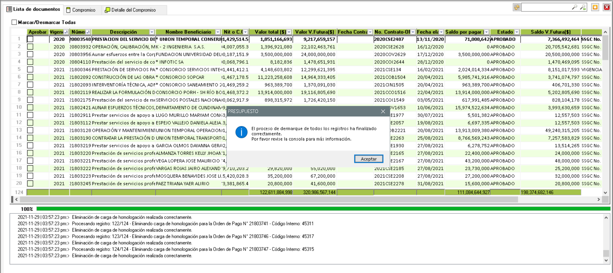Viewport: 613px width, 273px height.
Task: Click the orange star favorite icon
Action: point(595,7)
